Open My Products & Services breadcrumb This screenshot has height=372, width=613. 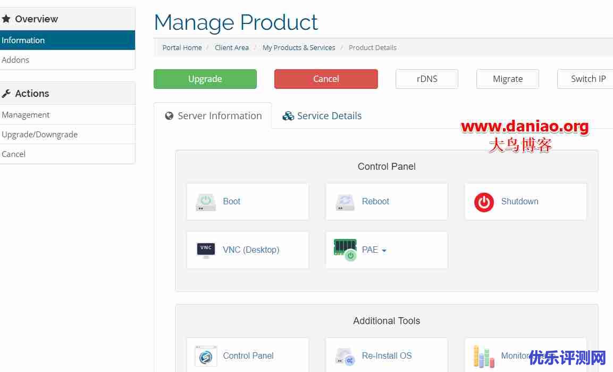point(299,47)
